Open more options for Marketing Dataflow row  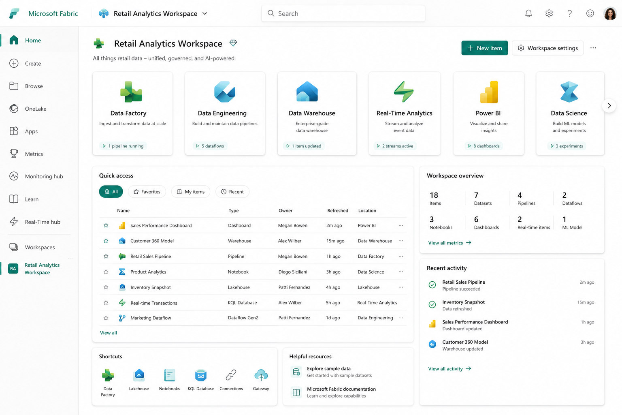tap(401, 318)
